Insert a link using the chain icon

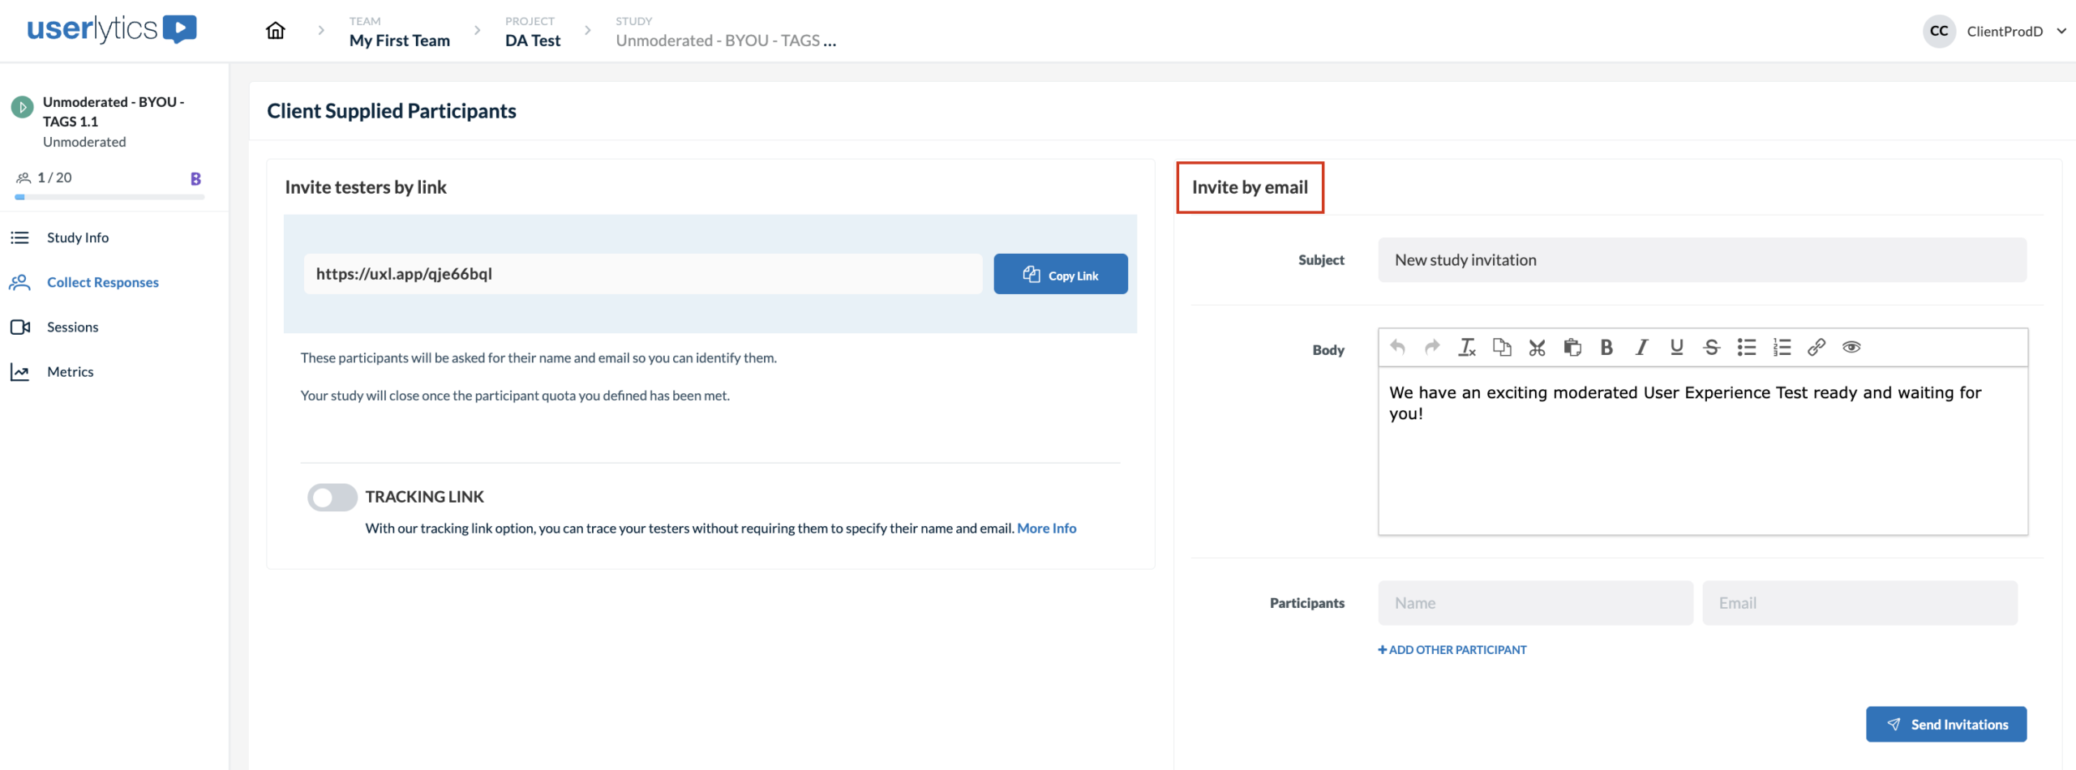(1816, 347)
